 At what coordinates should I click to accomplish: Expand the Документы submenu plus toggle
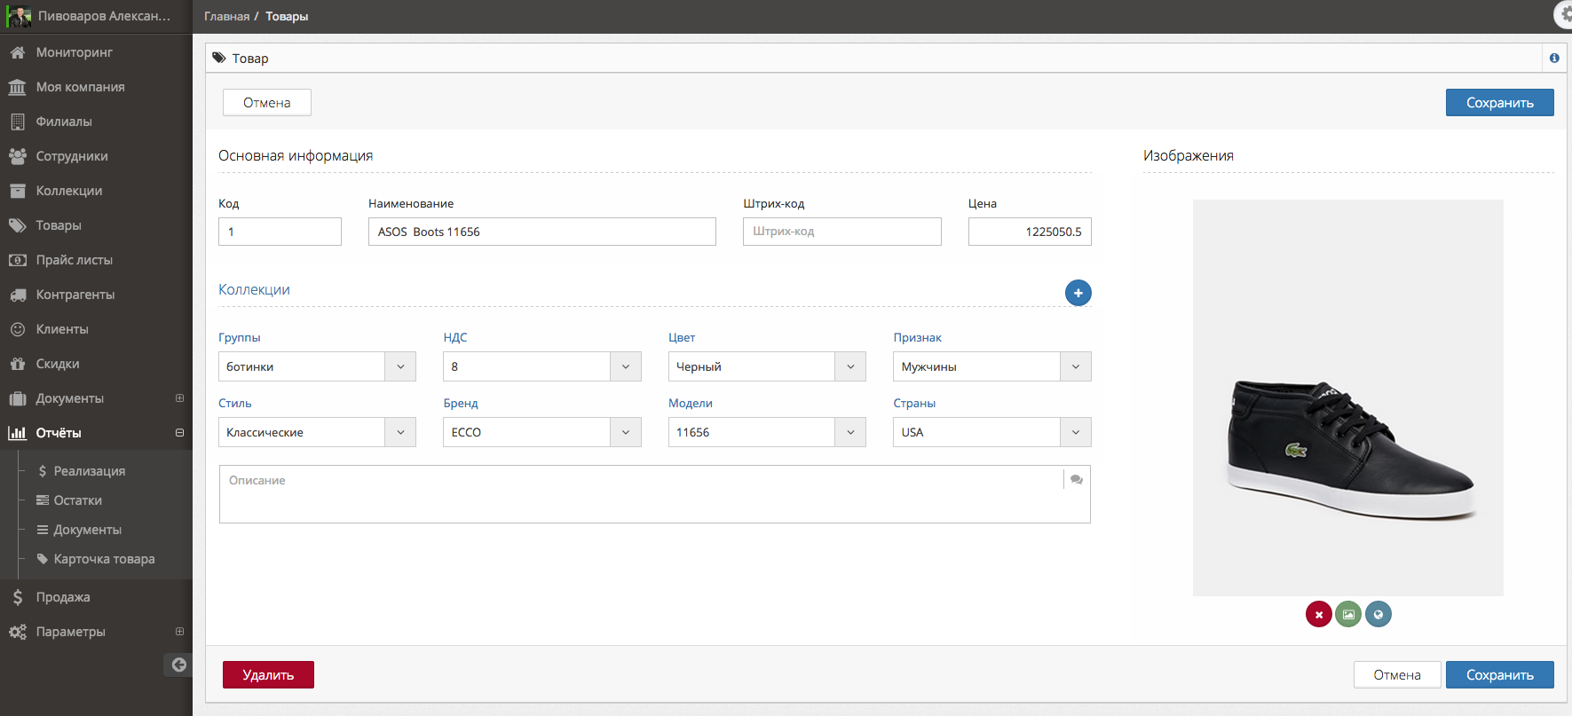(x=179, y=398)
